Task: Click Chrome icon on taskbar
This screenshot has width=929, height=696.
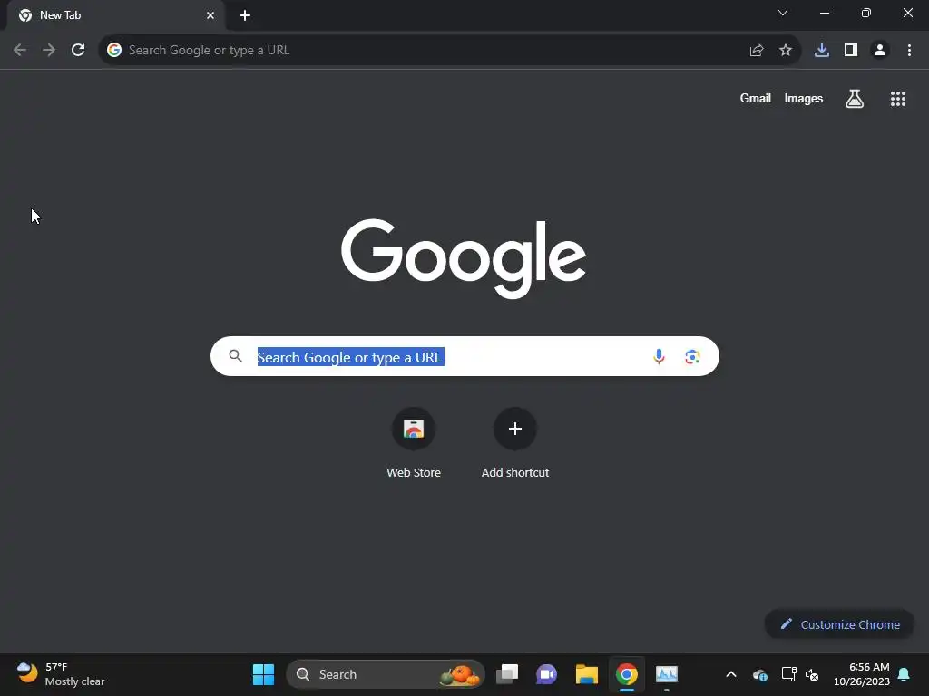Action: tap(626, 674)
